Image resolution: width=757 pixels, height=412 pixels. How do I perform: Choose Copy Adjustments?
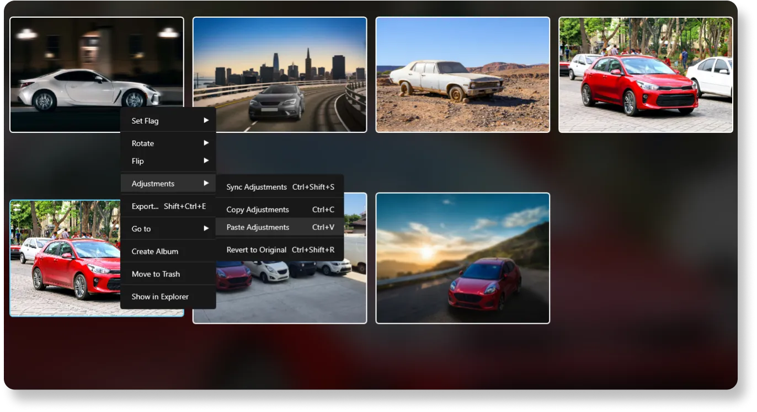[280, 210]
